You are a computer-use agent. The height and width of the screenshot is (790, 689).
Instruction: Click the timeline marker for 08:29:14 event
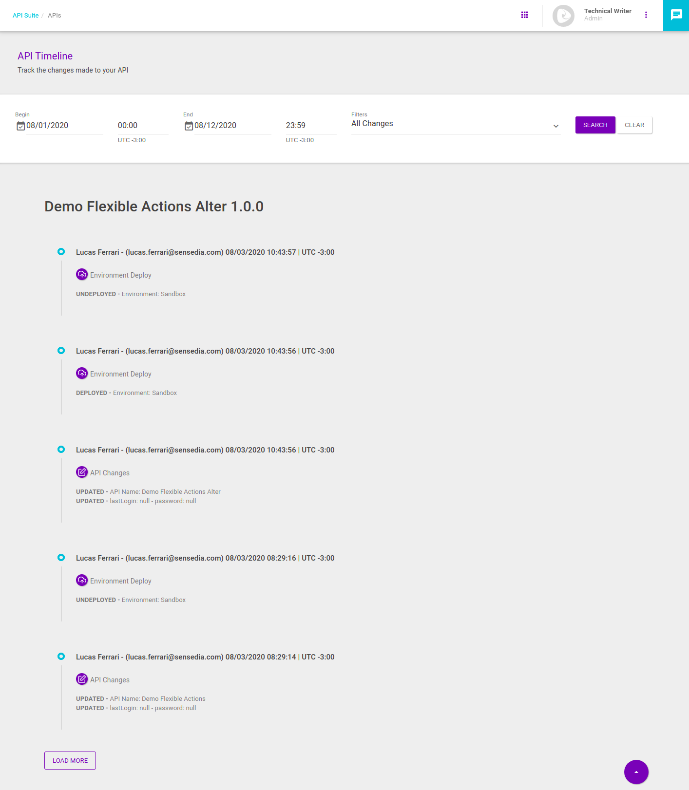[x=61, y=657]
